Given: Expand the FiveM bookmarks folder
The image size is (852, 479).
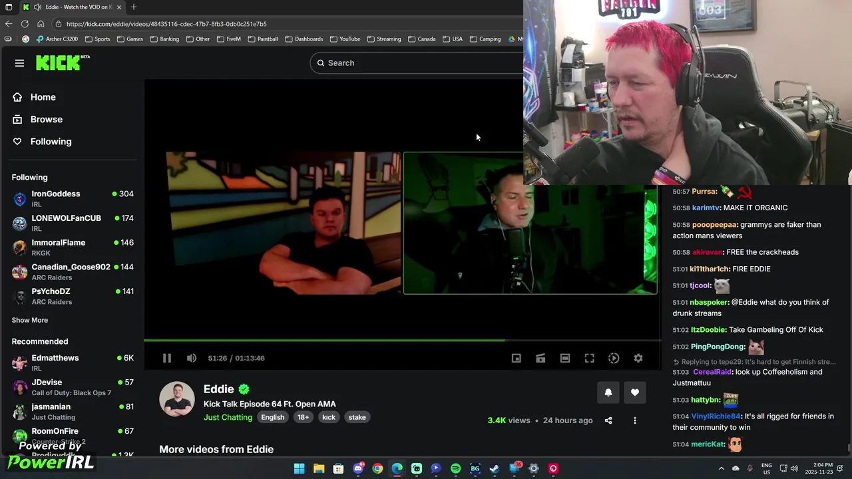Looking at the screenshot, I should [x=228, y=39].
